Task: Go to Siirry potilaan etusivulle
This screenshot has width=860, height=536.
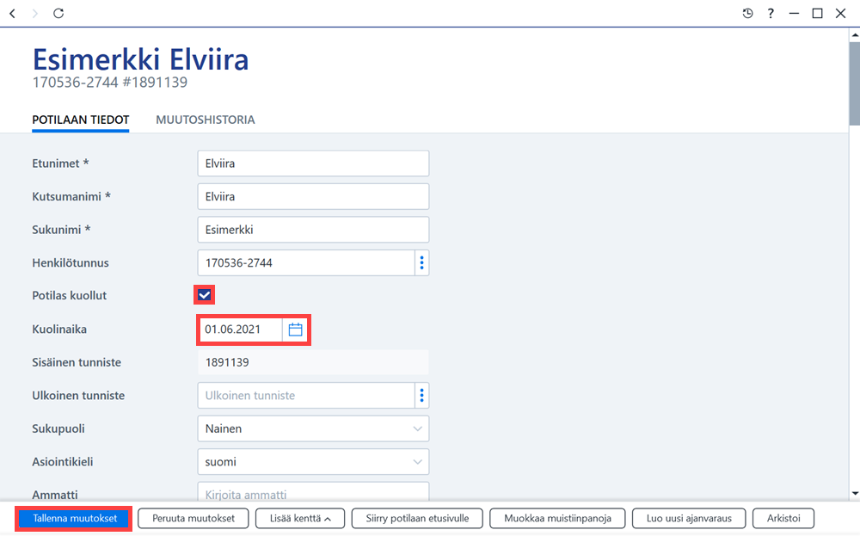Action: click(x=417, y=518)
